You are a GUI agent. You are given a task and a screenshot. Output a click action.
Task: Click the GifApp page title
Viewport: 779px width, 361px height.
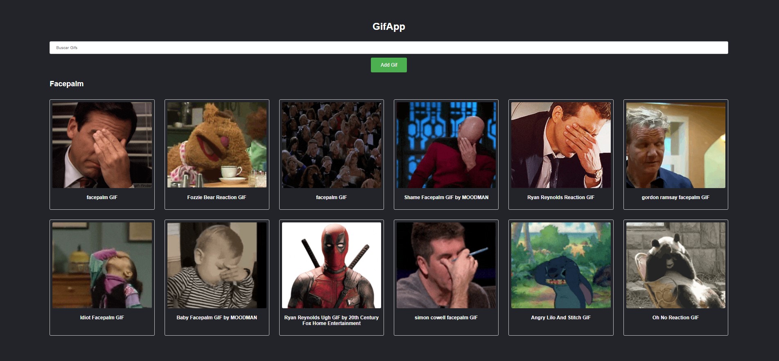click(388, 27)
